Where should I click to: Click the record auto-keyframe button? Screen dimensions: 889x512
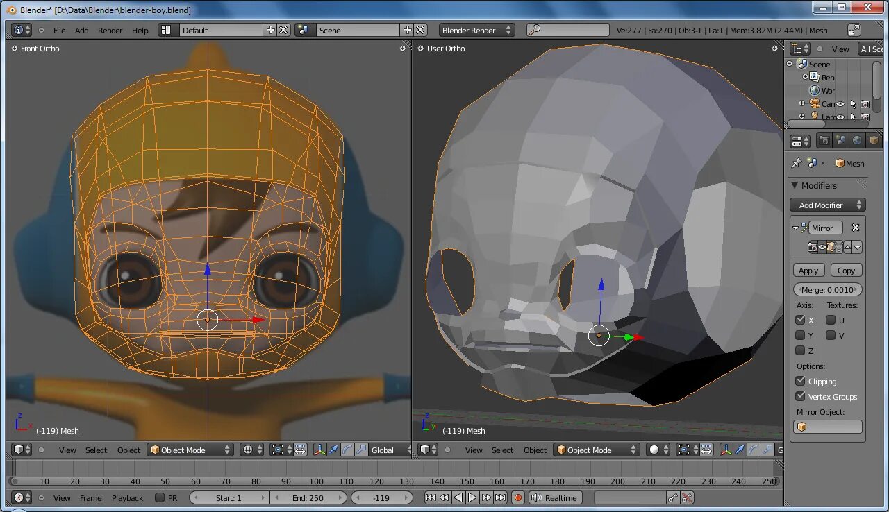(x=517, y=497)
